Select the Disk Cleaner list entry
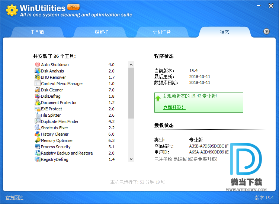Viewport: 279px width, 204px height. point(75,90)
